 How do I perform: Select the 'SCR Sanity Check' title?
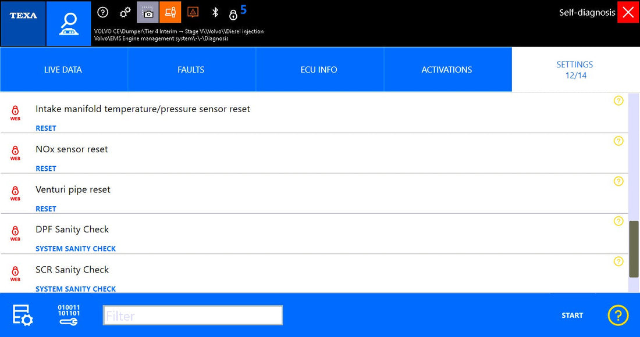coord(72,270)
